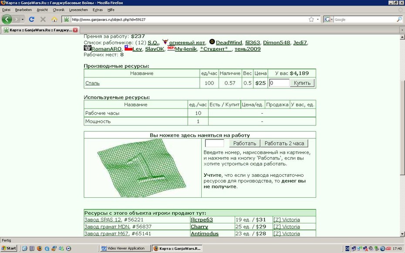Open worker profile DeadWind
This screenshot has width=405, height=253.
click(229, 43)
